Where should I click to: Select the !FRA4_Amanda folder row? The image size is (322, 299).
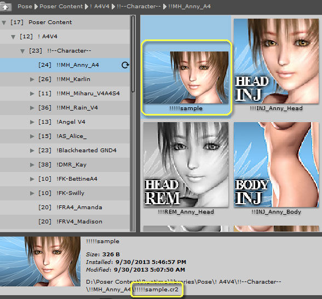(x=65, y=208)
